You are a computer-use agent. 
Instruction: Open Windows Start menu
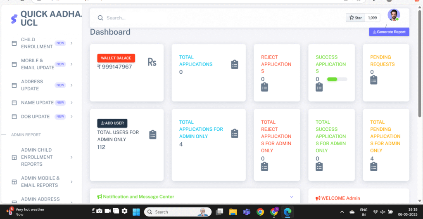[136, 212]
